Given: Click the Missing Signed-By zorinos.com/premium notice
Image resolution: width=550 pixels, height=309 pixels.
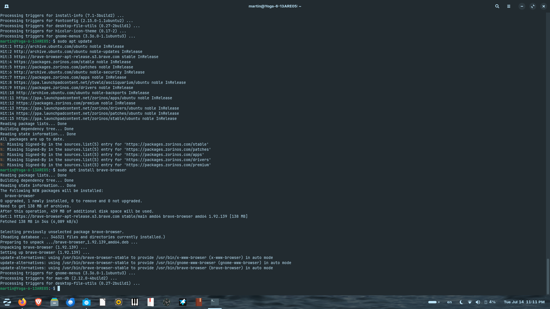Looking at the screenshot, I should (x=106, y=165).
